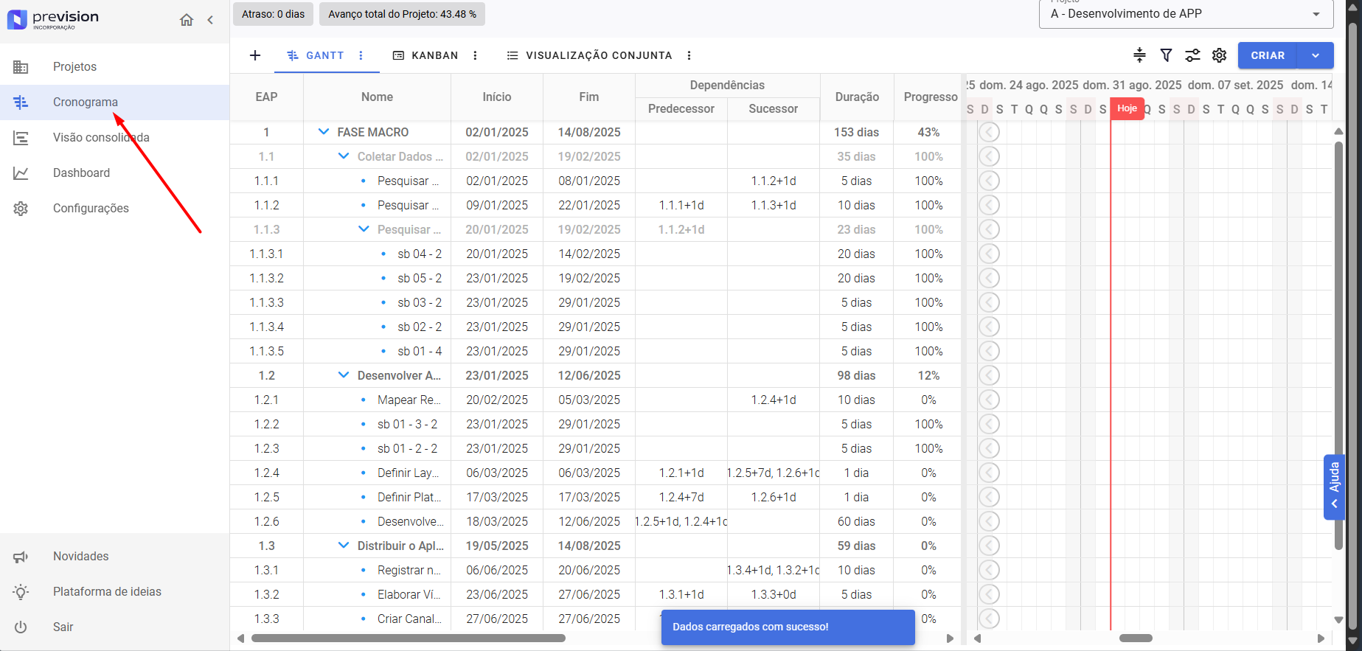The image size is (1362, 651).
Task: Click Gantt vertical scrollbar thumb
Action: click(x=1338, y=345)
